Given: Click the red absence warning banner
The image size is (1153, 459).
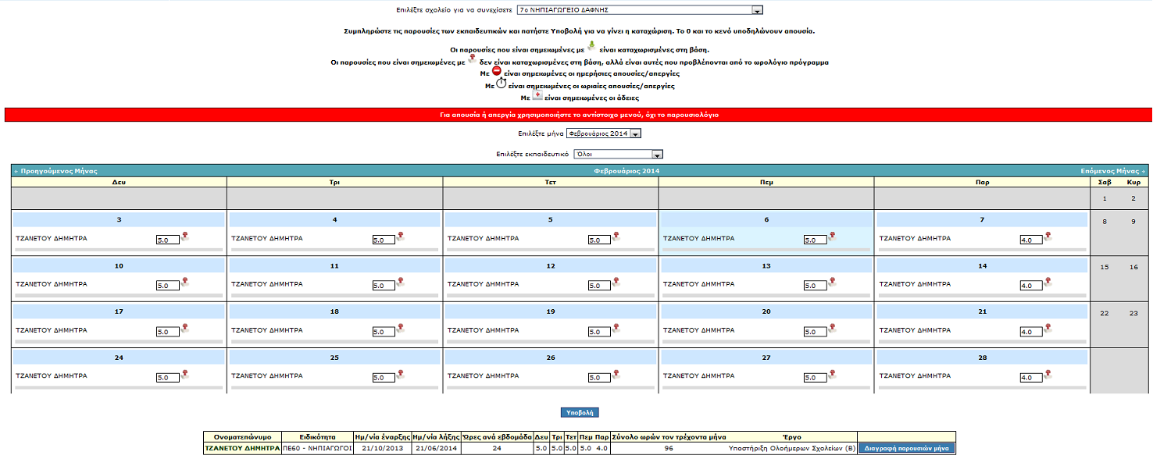Looking at the screenshot, I should pyautogui.click(x=578, y=115).
